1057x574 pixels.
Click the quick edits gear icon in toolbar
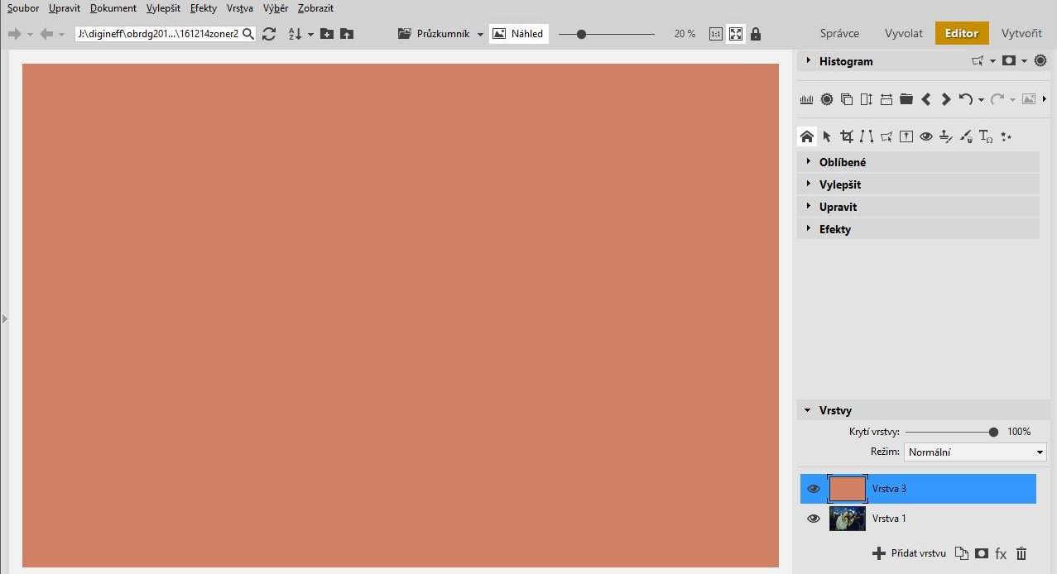827,99
